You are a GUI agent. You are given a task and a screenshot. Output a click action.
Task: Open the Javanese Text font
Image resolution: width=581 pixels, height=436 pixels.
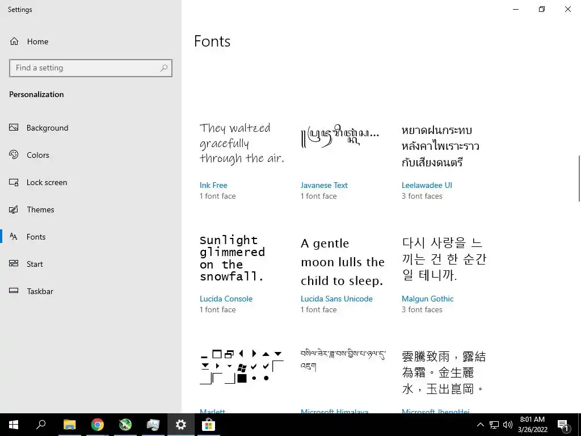(x=324, y=185)
